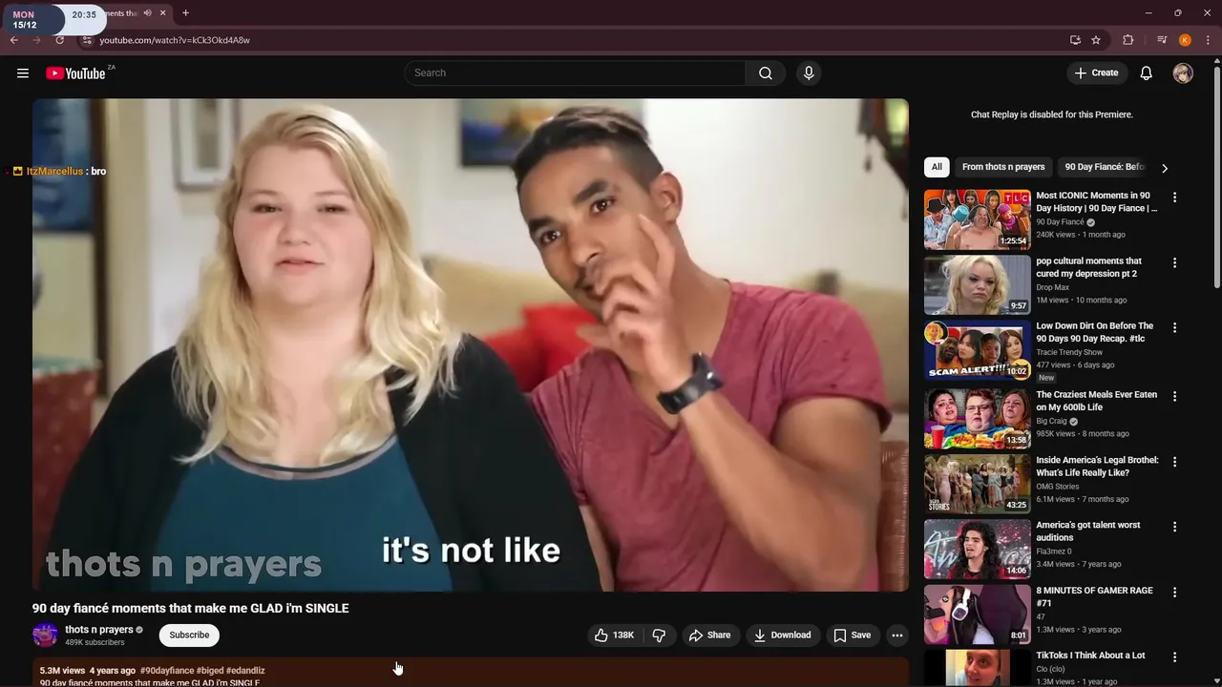Focus the YouTube search field
The width and height of the screenshot is (1222, 687).
[x=576, y=73]
